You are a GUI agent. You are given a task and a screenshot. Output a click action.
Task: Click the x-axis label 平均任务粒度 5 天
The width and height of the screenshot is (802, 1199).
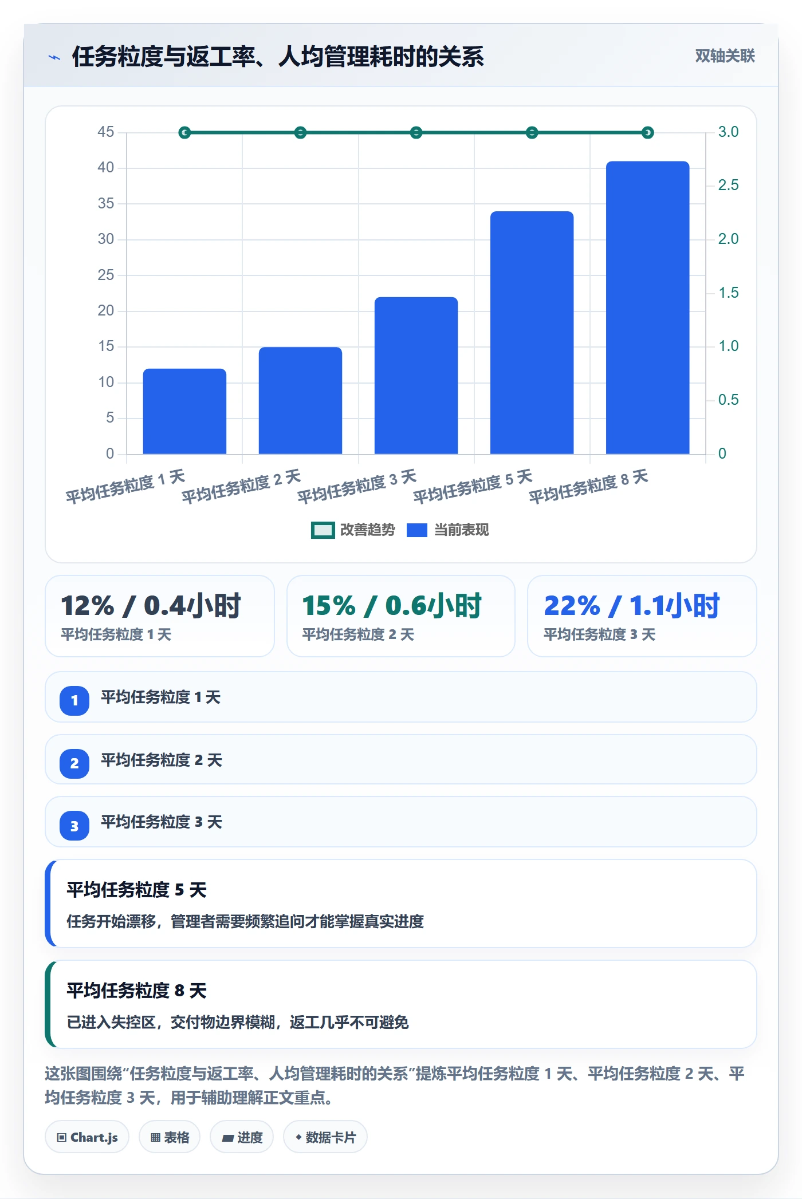[473, 487]
